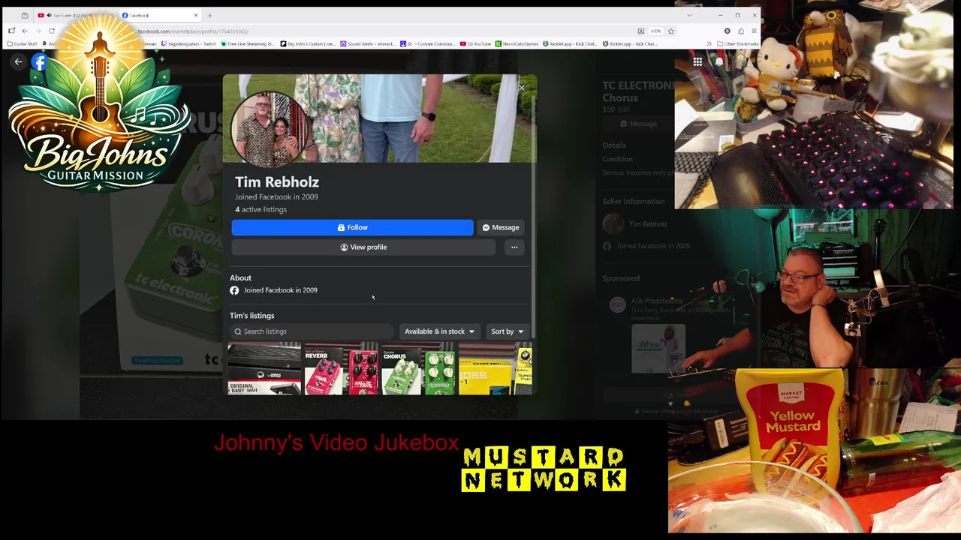
Task: Expand the Sort by dropdown
Action: coord(507,331)
